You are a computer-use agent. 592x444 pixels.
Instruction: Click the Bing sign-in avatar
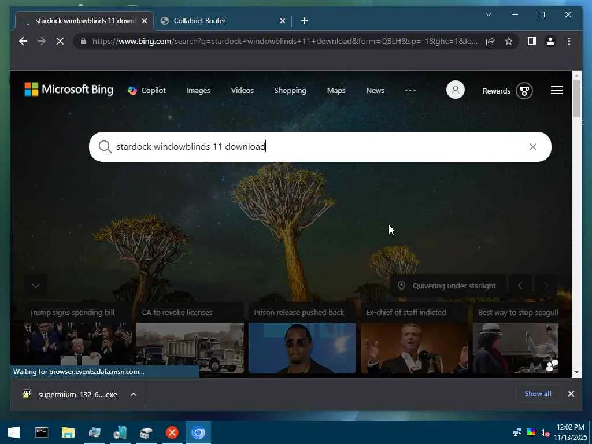[x=456, y=90]
